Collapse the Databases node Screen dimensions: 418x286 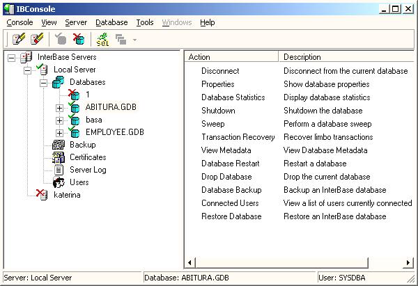coord(43,83)
